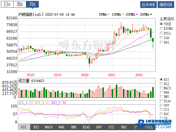This screenshot has width=176, height=132.
Task: Select the W&R tab in the bottom bar
Action: [x=61, y=127]
